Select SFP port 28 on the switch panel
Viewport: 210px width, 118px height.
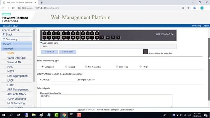tap(118, 38)
